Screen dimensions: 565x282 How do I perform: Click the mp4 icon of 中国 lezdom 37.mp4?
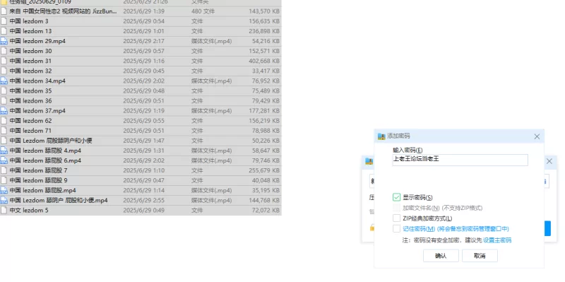pos(4,111)
